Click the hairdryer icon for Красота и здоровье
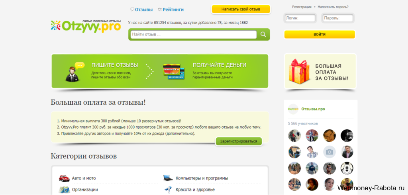This screenshot has height=195, width=408. pyautogui.click(x=168, y=189)
